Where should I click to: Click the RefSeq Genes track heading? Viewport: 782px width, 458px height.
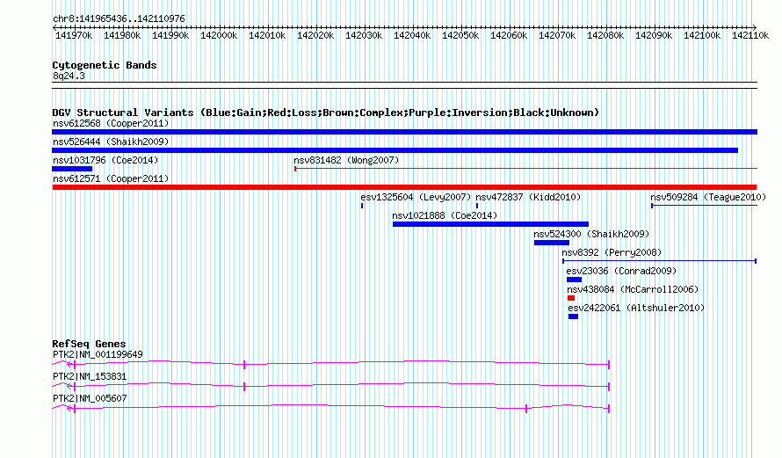(x=89, y=344)
